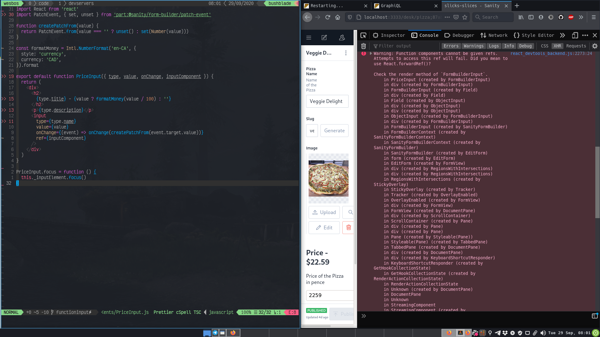The height and width of the screenshot is (337, 600).
Task: Focus the console Filter output field
Action: pyautogui.click(x=406, y=46)
